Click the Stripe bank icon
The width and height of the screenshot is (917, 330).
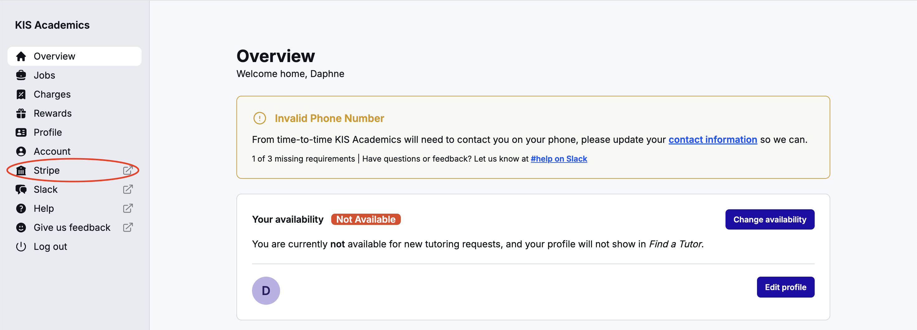click(x=21, y=170)
